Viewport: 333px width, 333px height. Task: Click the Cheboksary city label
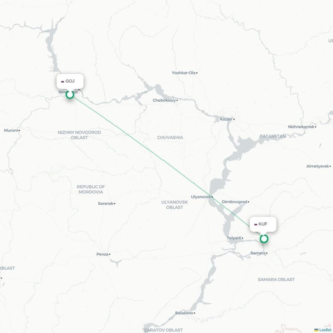(x=164, y=100)
